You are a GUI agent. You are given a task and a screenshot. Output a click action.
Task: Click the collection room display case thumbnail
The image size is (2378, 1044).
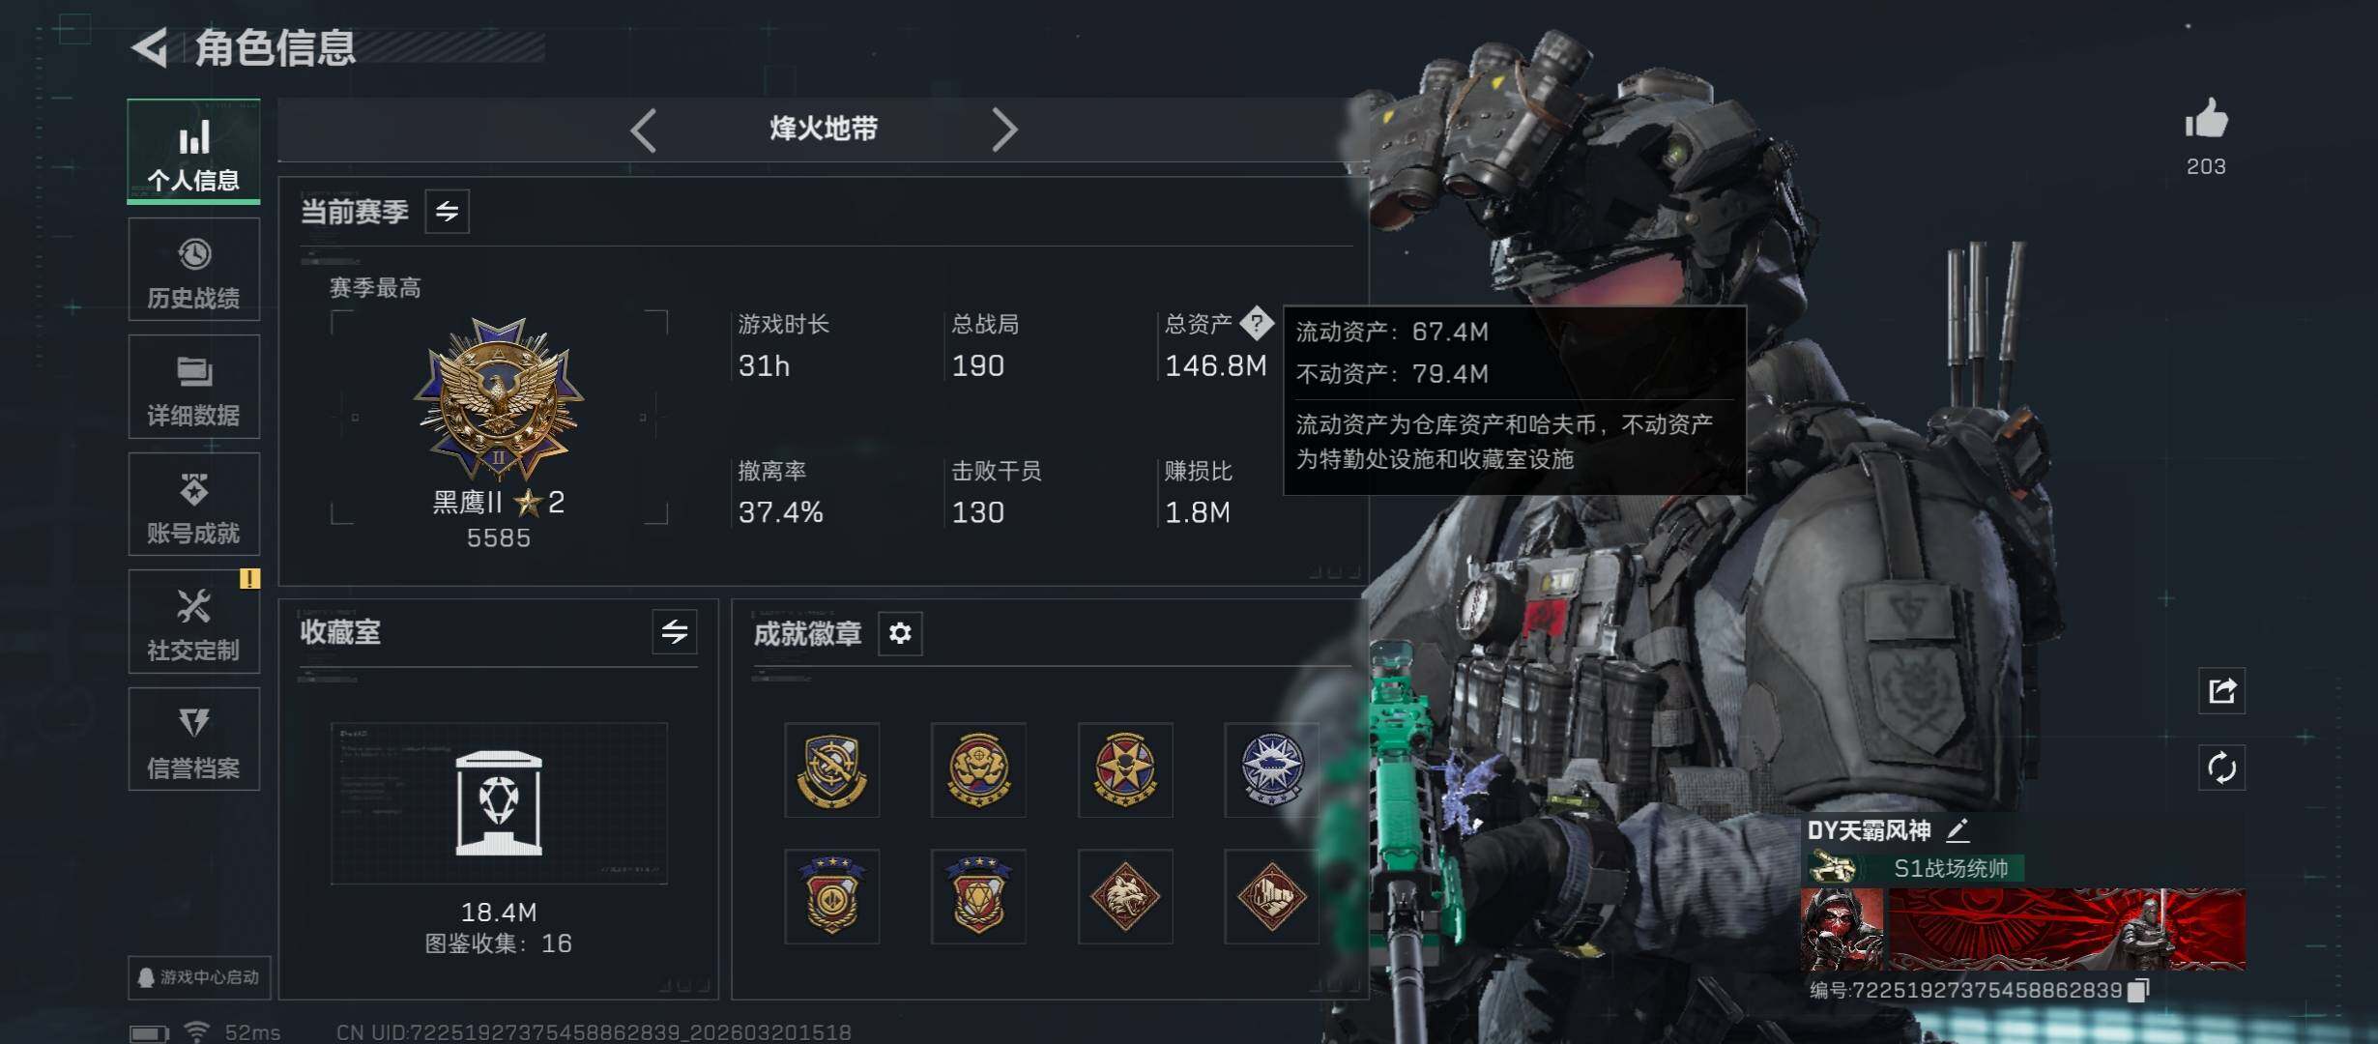499,803
